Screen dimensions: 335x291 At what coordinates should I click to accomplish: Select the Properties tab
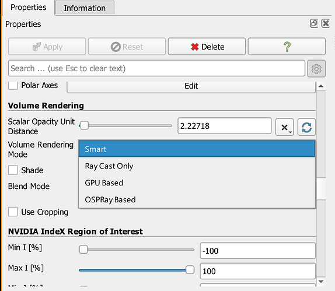[x=28, y=8]
